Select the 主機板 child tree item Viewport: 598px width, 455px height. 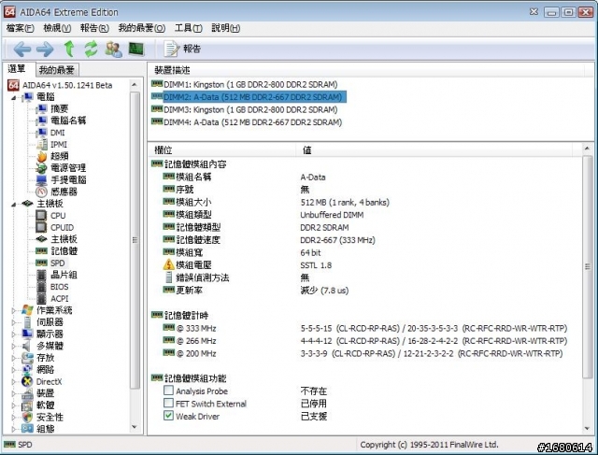pyautogui.click(x=64, y=239)
